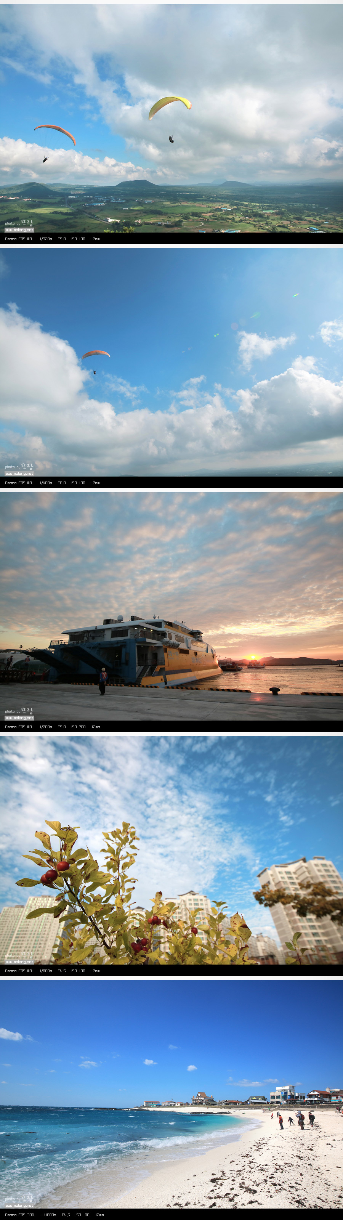This screenshot has height=1220, width=343.
Task: Click the F9.0 aperture caption text
Action: pos(62,239)
